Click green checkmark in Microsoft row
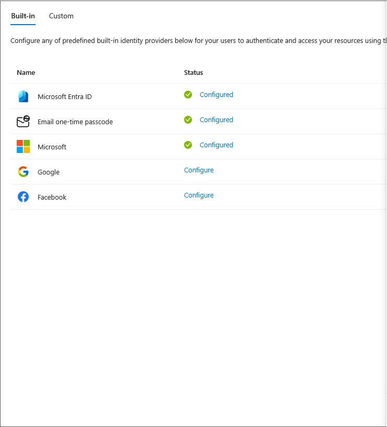 click(188, 145)
